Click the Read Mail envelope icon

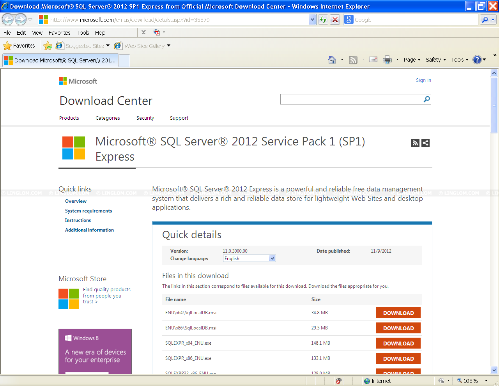click(x=373, y=60)
